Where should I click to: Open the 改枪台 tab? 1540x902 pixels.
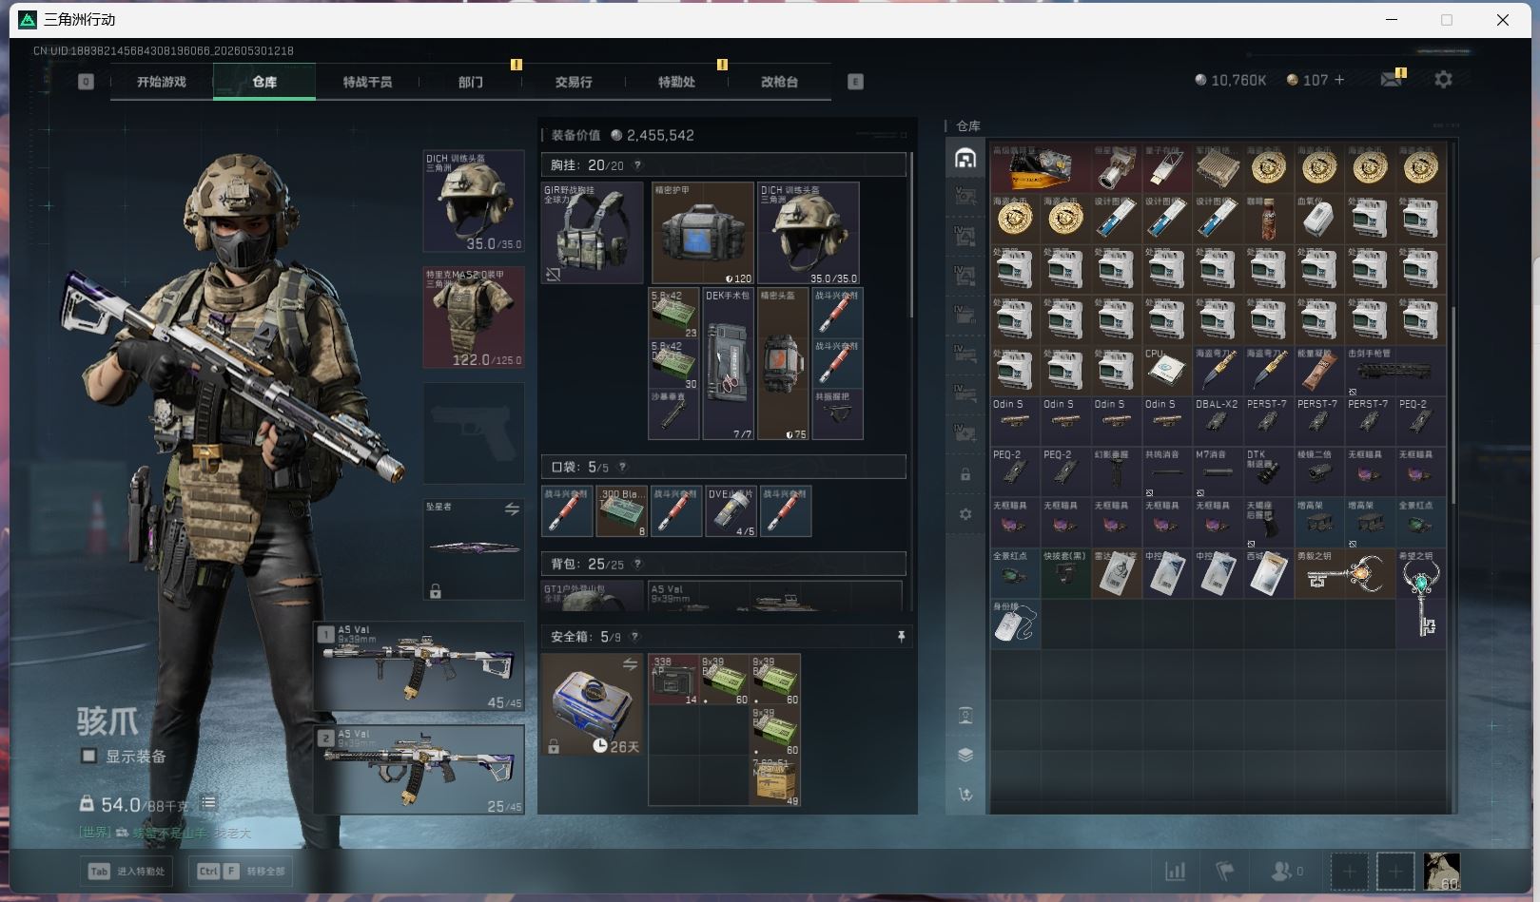point(779,82)
